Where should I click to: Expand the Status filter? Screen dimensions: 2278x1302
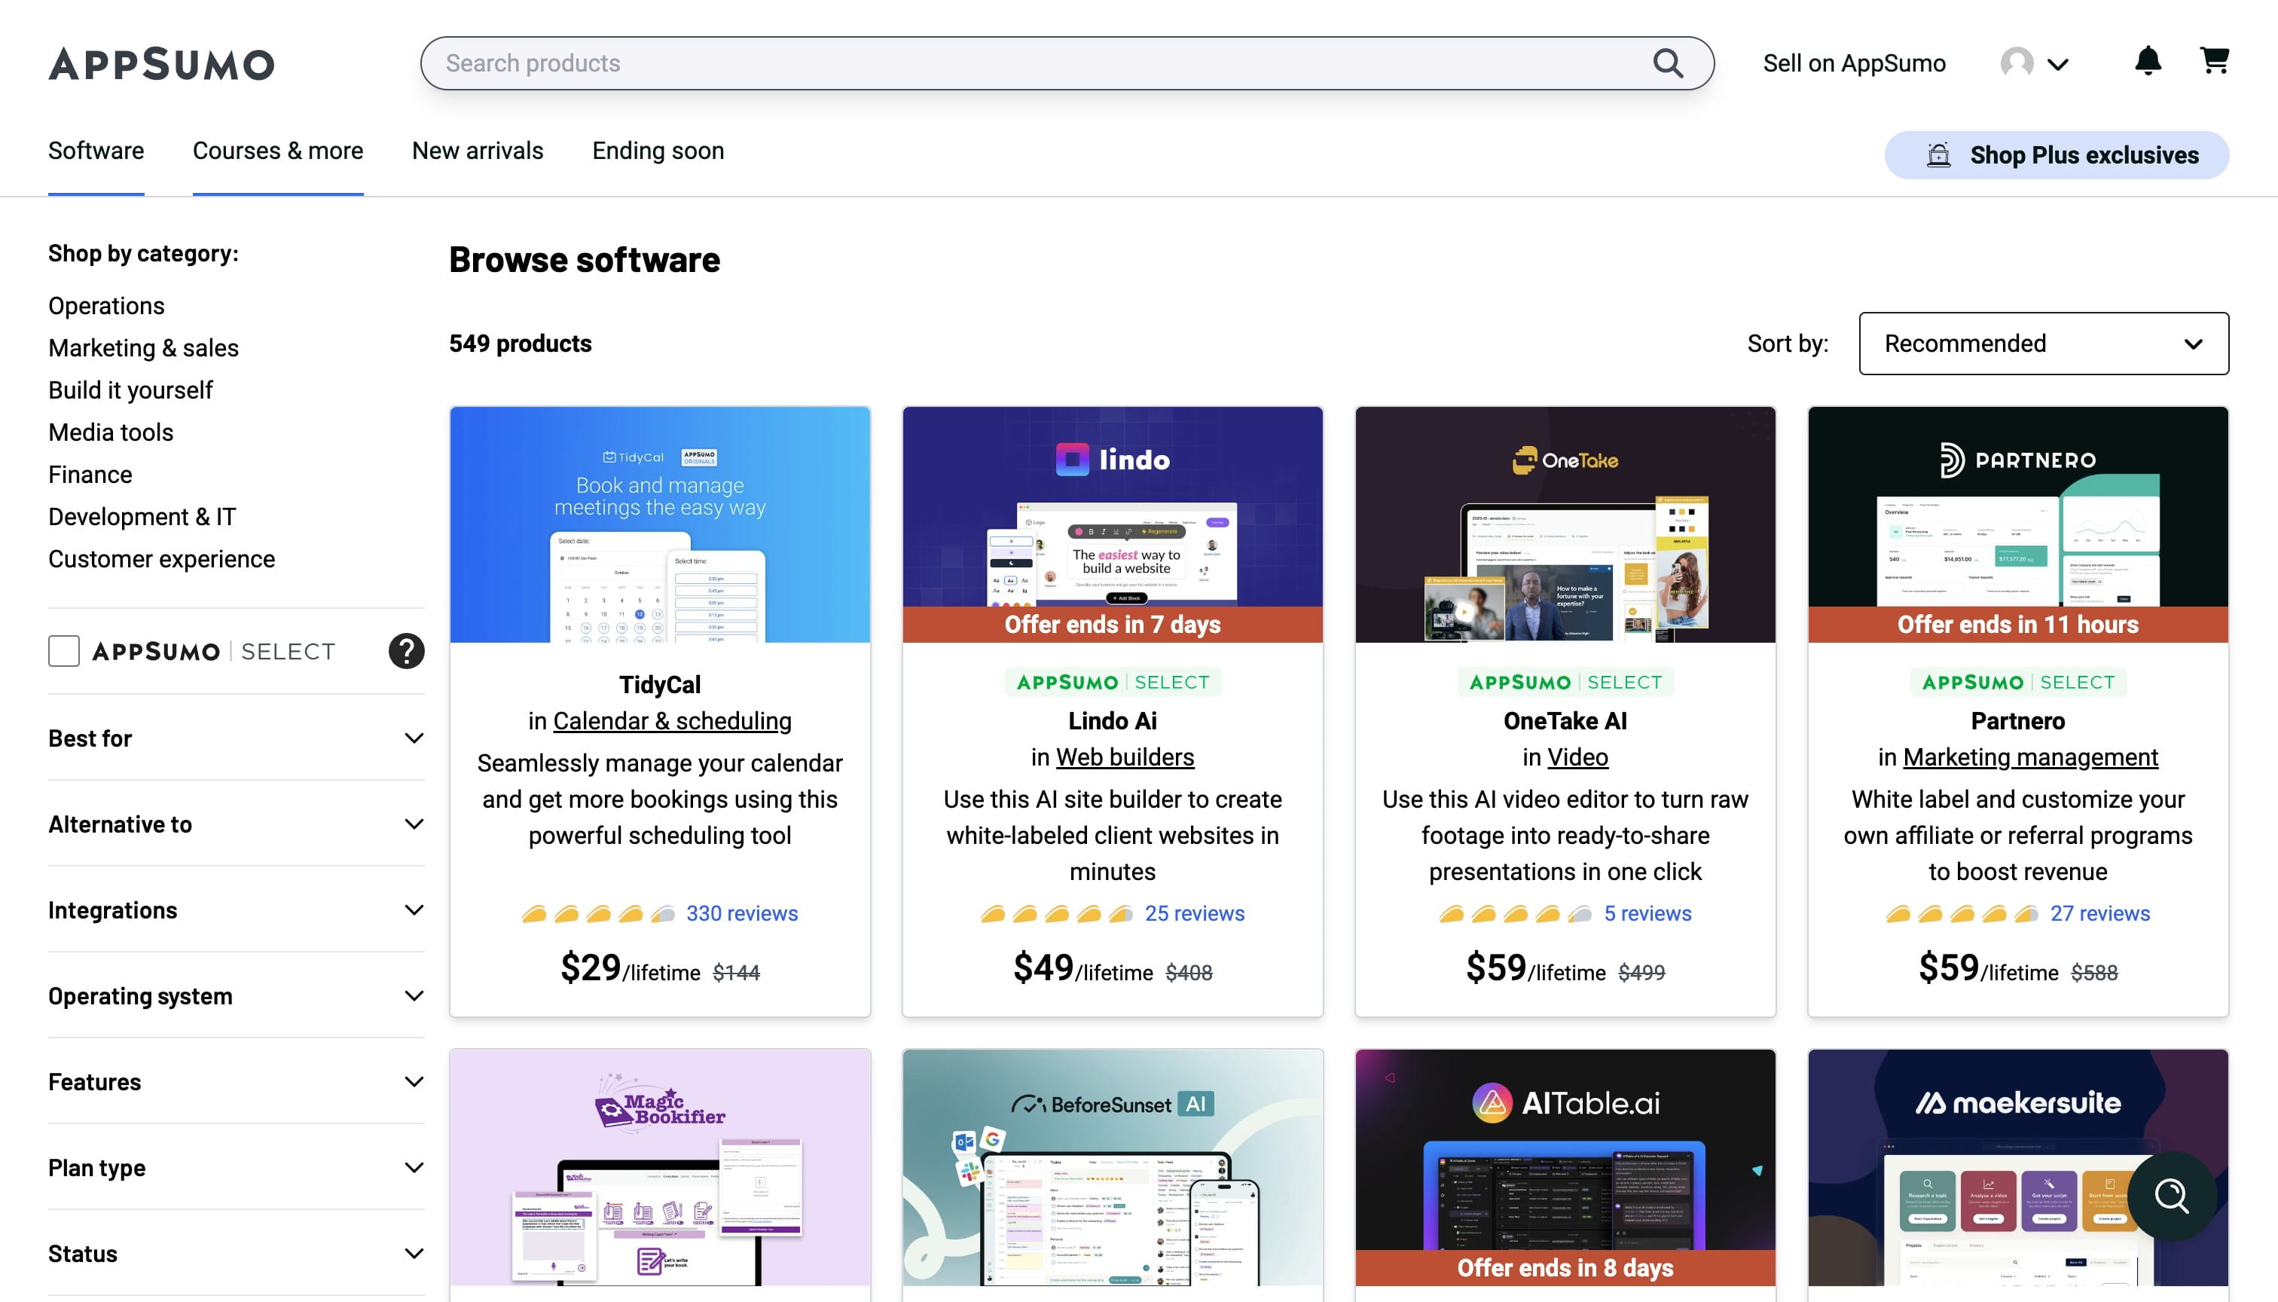[236, 1254]
